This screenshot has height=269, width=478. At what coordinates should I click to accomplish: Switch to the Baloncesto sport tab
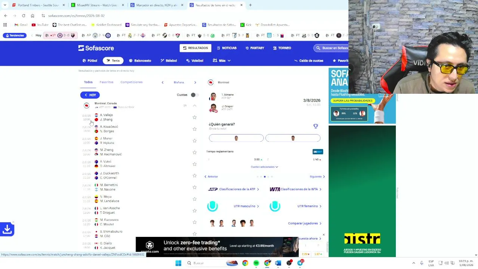pyautogui.click(x=140, y=61)
